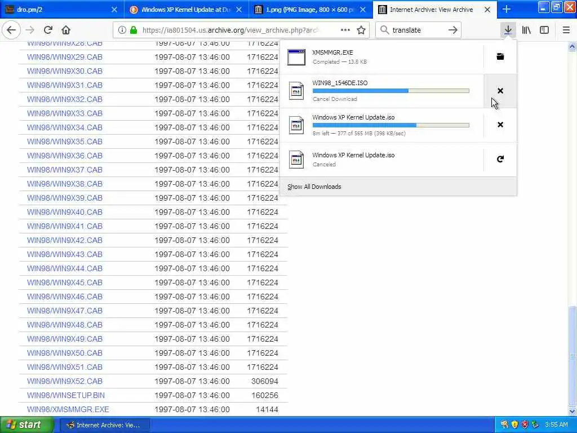Click the Internet Archive taskbar button
Image resolution: width=577 pixels, height=433 pixels.
(x=105, y=425)
